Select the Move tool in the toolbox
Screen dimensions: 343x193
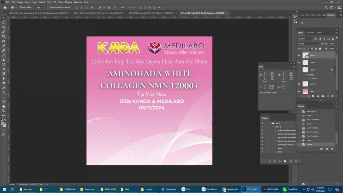coord(4,18)
